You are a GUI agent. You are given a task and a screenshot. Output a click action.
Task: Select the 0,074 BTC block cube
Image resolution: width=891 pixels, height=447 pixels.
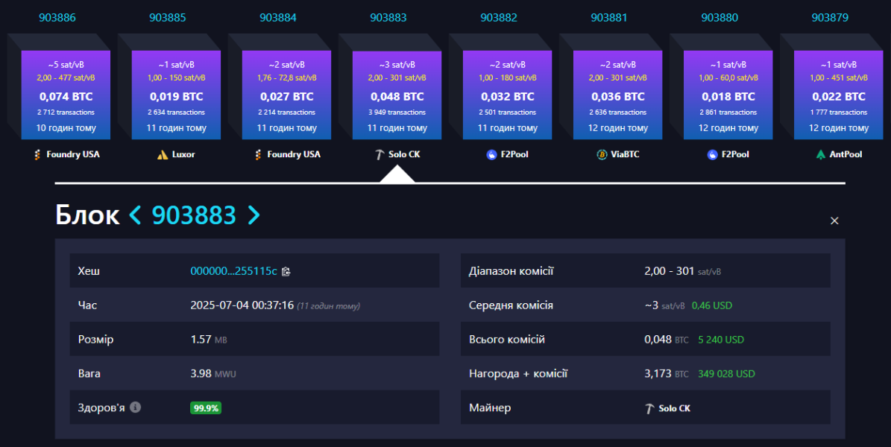tap(66, 95)
